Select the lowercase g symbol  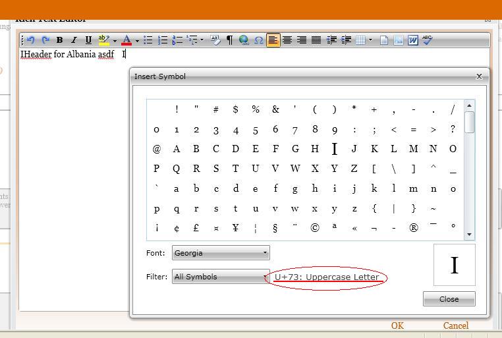click(295, 189)
